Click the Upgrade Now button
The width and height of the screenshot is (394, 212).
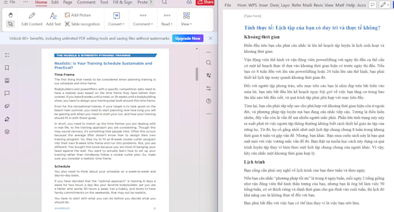tap(188, 38)
